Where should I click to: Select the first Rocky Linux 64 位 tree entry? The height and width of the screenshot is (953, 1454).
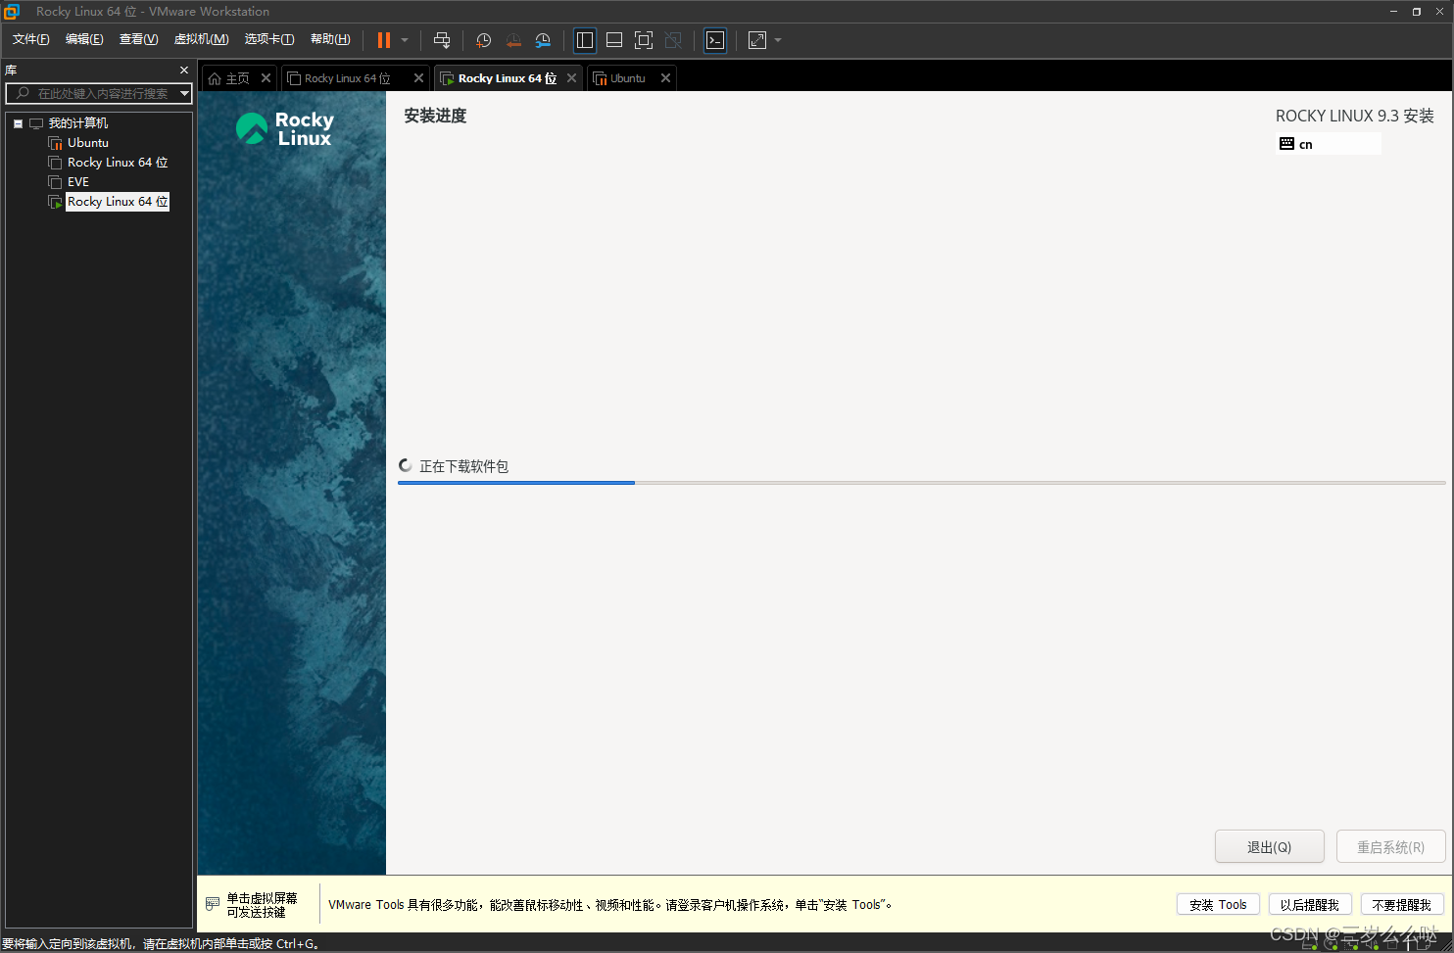(118, 163)
